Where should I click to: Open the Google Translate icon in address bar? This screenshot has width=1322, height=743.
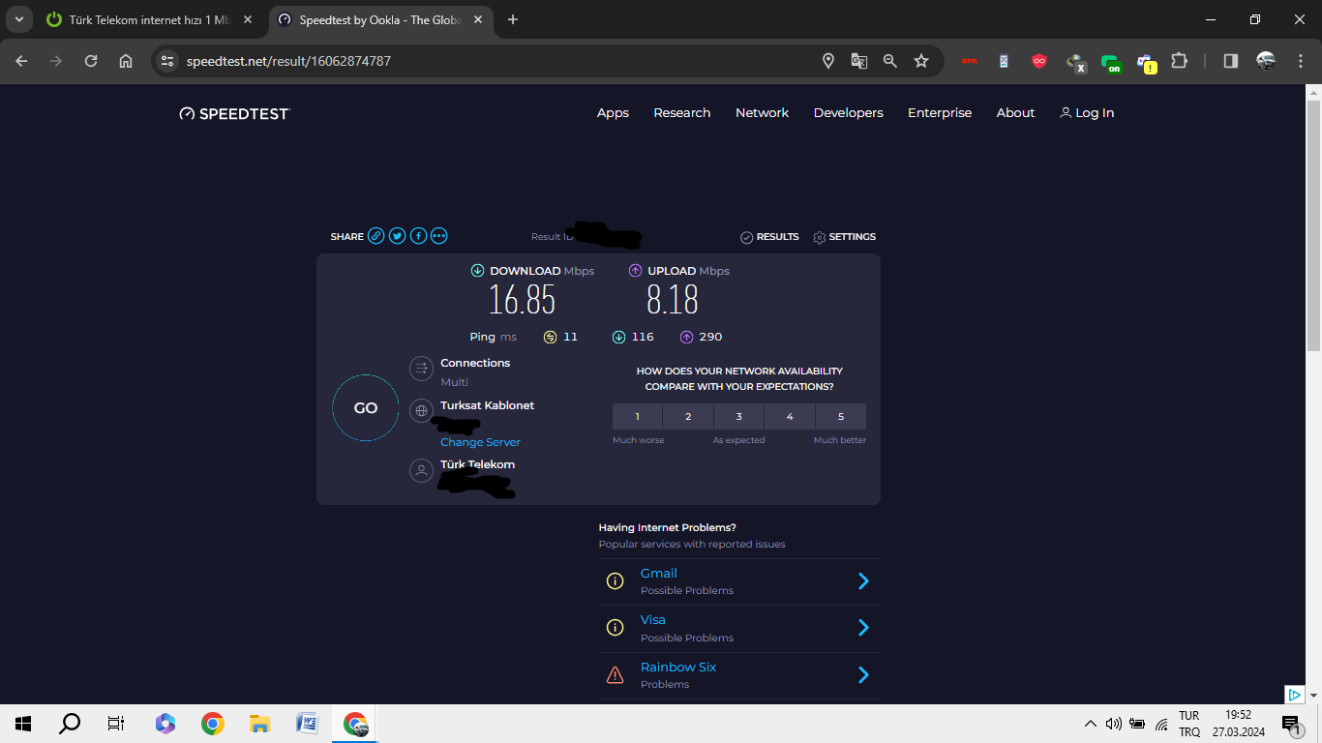[x=859, y=61]
